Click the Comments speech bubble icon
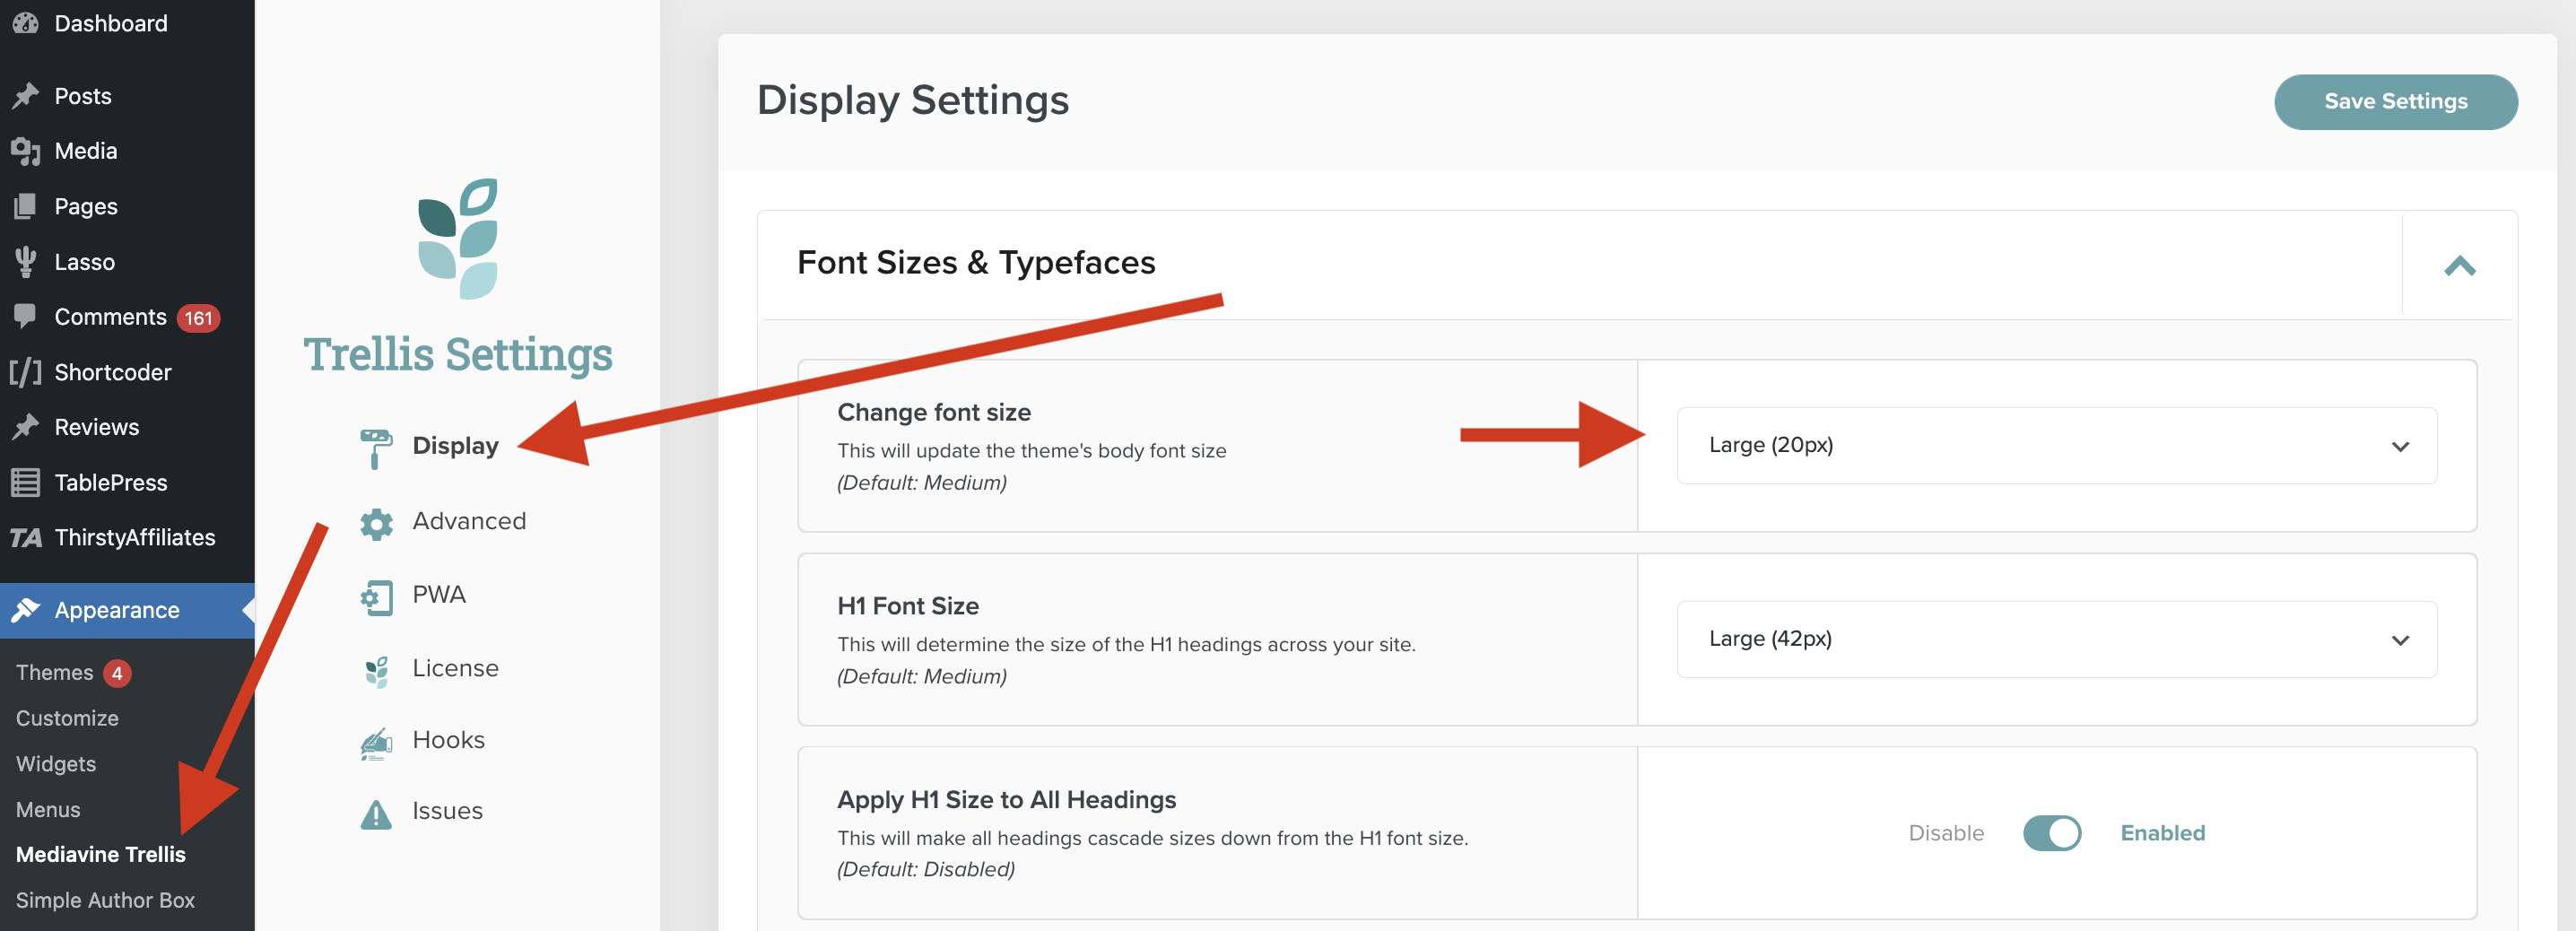The height and width of the screenshot is (931, 2576). pos(25,316)
